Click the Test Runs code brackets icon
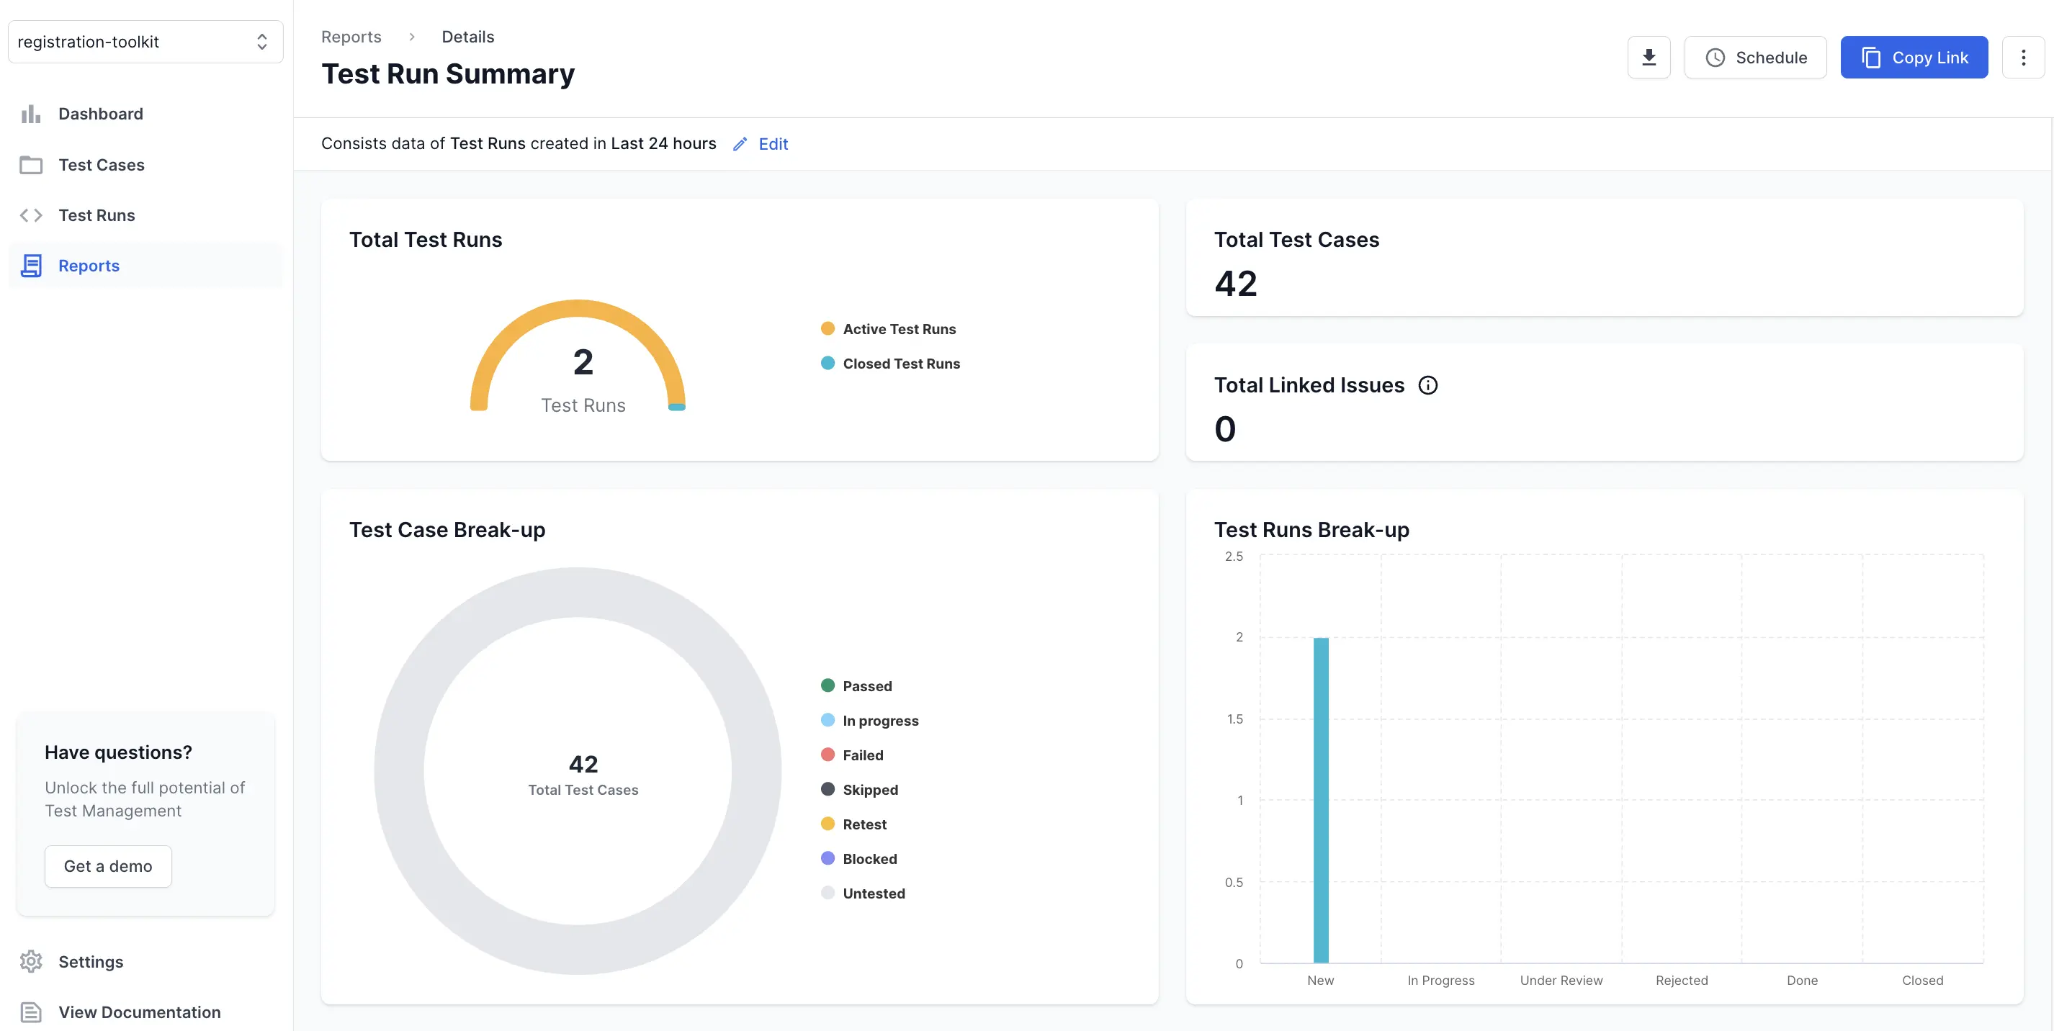Viewport: 2054px width, 1031px height. pos(31,215)
